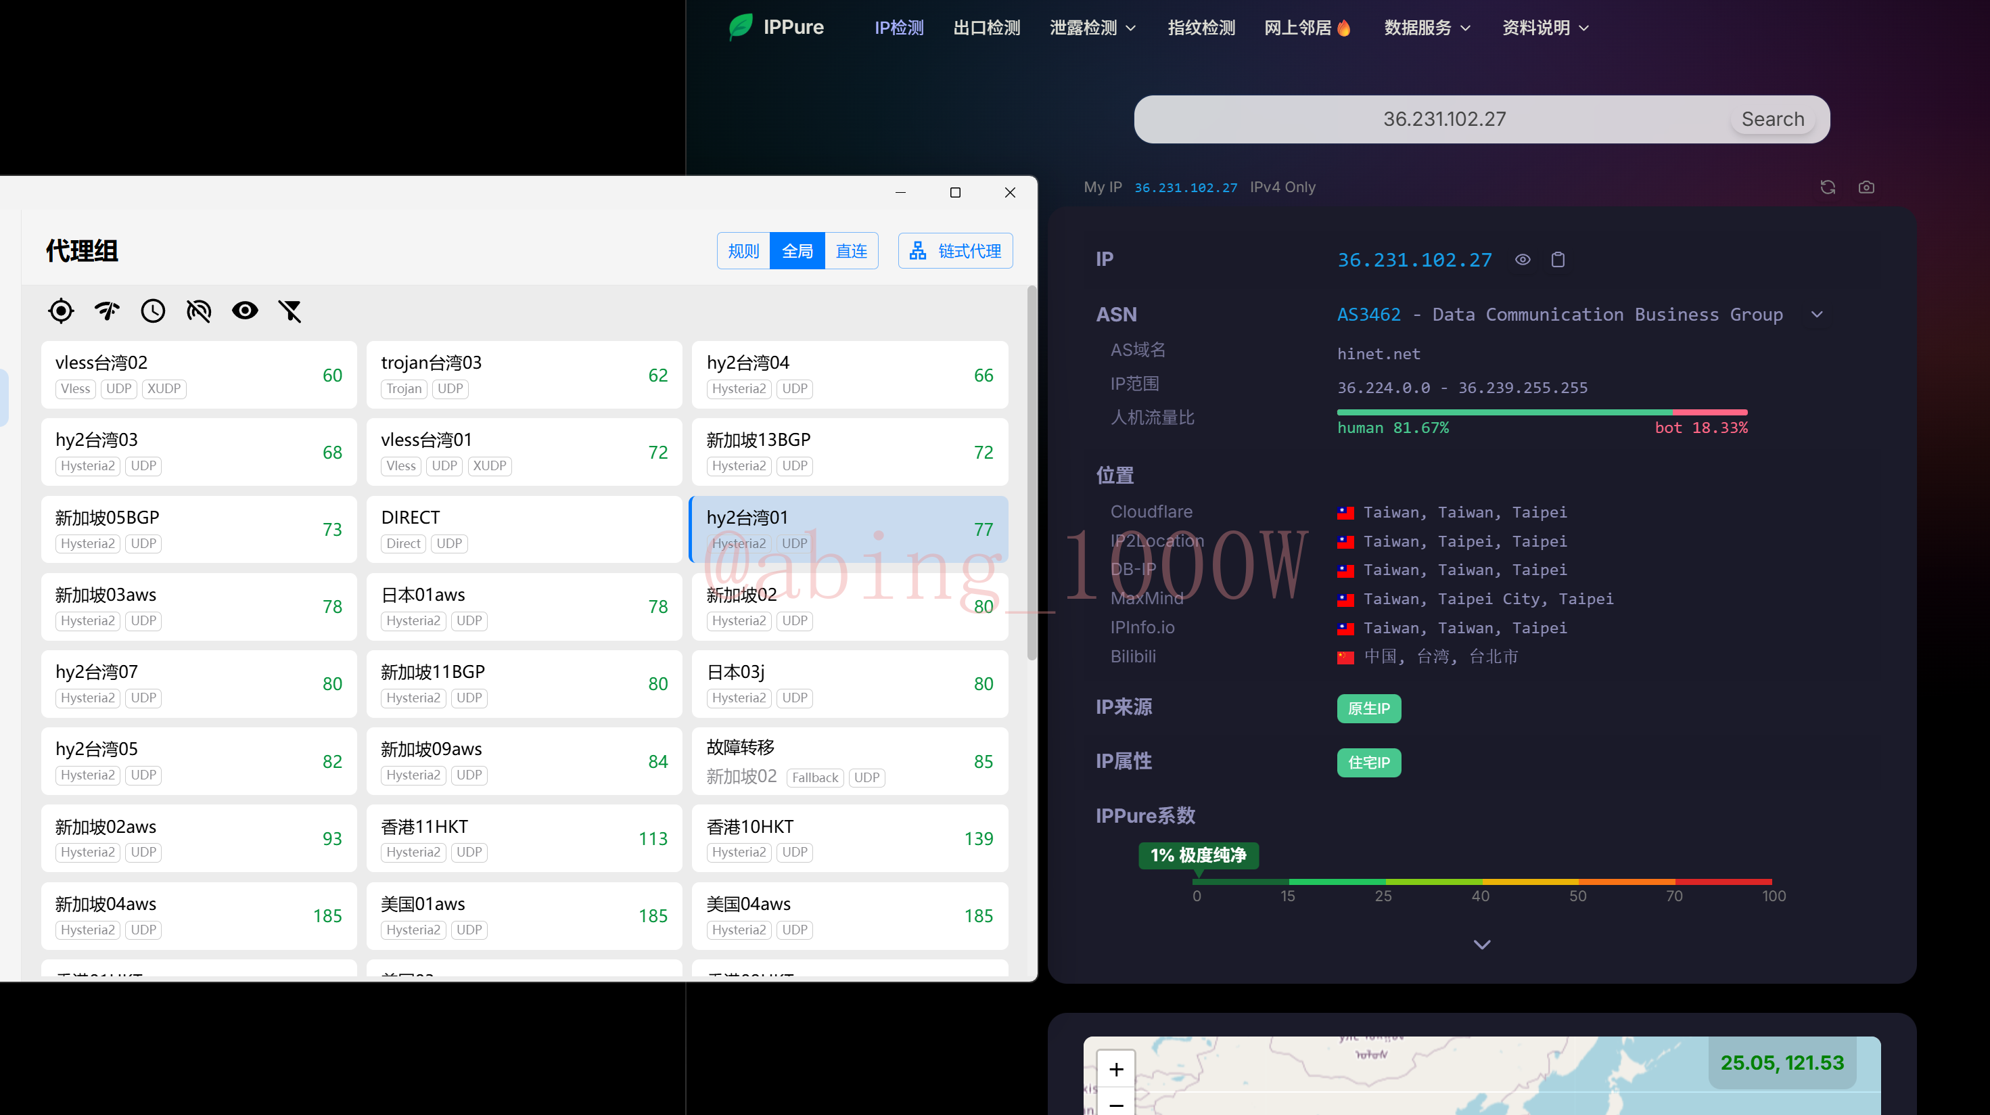The image size is (1990, 1115).
Task: Select the trojan台湾03 proxy node
Action: (x=524, y=375)
